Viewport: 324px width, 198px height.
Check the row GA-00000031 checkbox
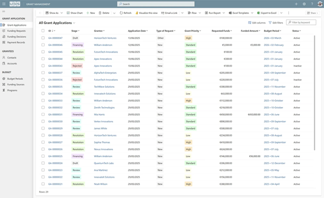click(43, 114)
